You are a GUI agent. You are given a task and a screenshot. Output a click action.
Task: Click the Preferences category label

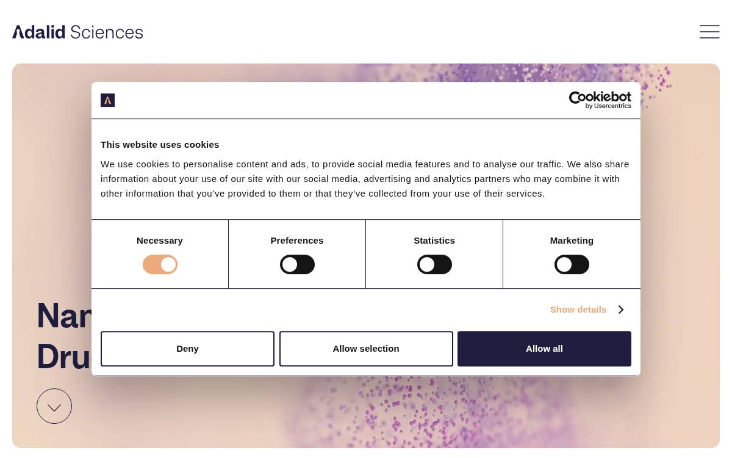pyautogui.click(x=297, y=241)
